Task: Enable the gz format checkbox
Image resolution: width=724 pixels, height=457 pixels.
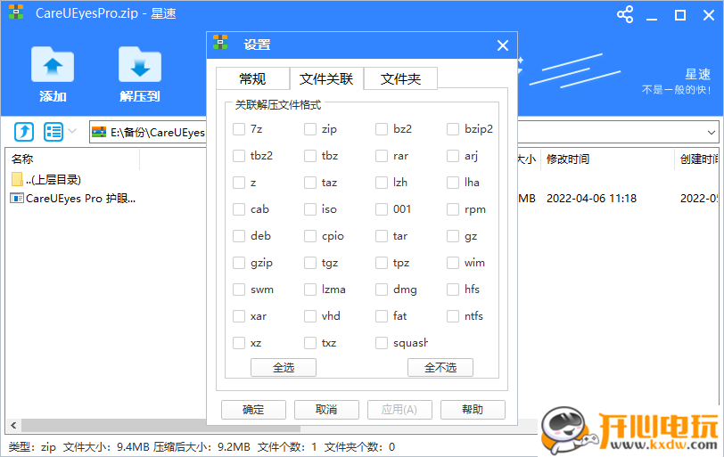Action: 453,236
